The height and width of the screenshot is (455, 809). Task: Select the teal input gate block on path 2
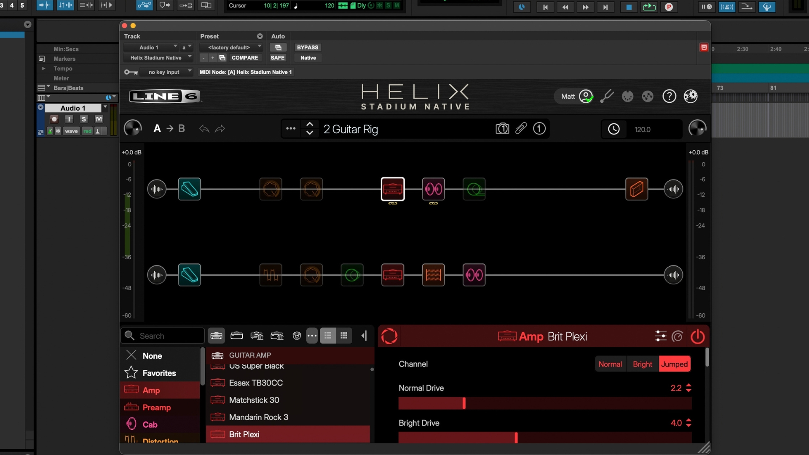tap(190, 275)
